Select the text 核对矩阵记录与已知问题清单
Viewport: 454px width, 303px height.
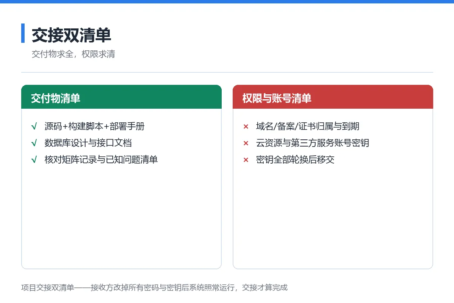101,160
